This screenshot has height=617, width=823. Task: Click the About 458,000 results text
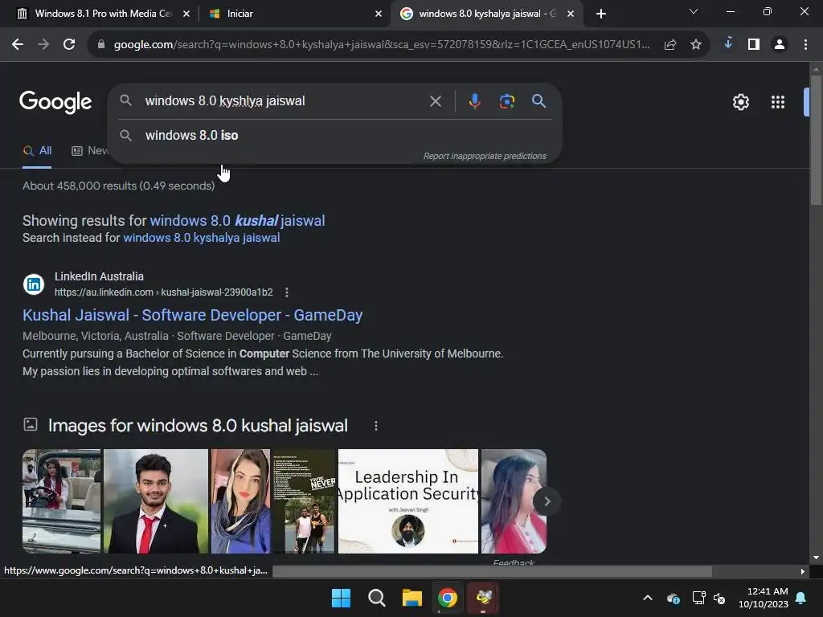[x=119, y=186]
